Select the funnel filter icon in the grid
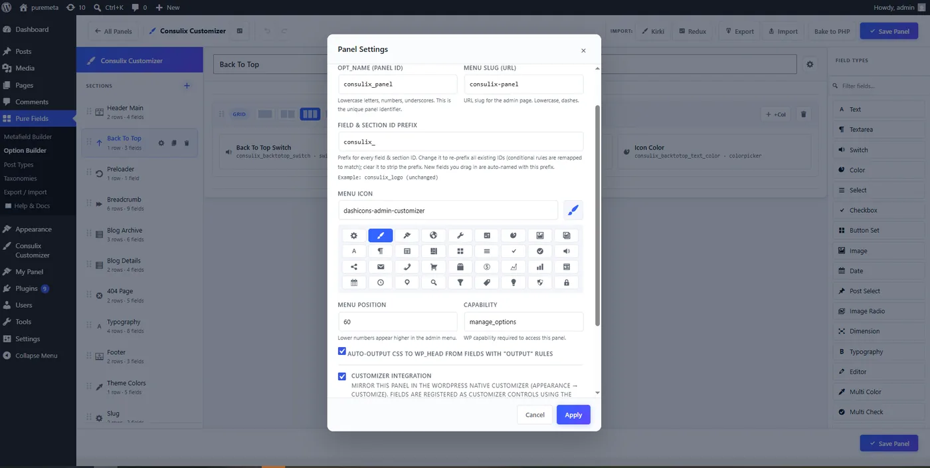 click(x=460, y=283)
